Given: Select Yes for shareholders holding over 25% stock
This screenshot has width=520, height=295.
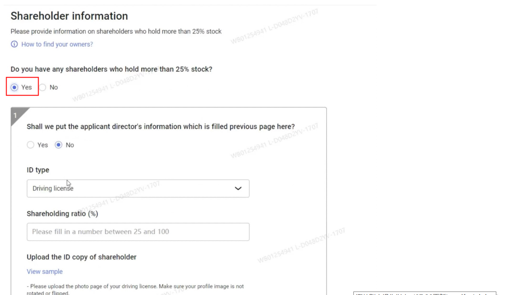Looking at the screenshot, I should pos(15,87).
